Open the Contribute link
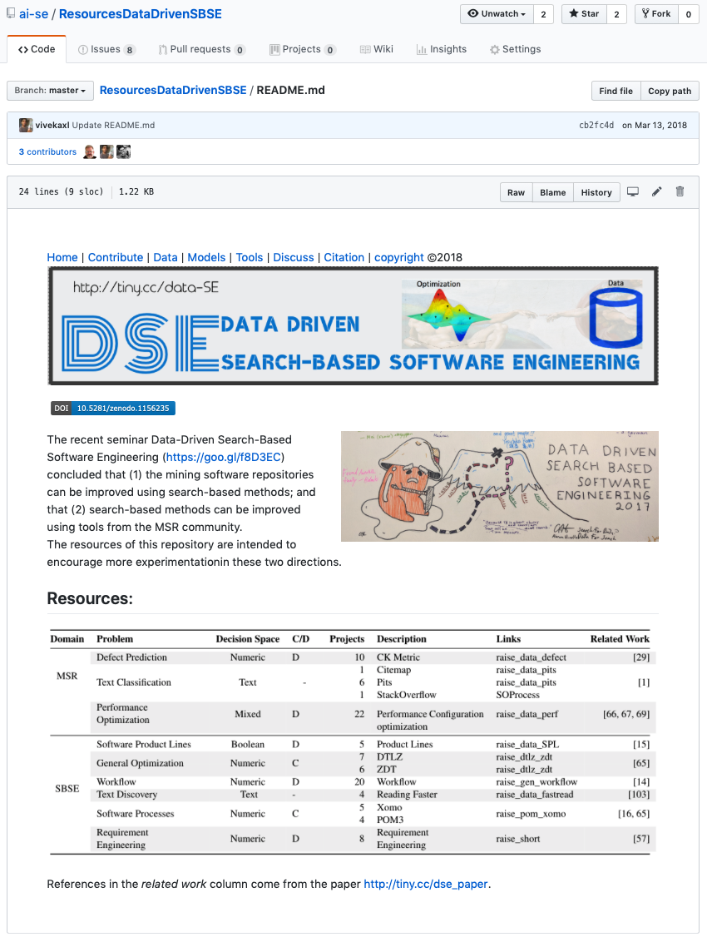Viewport: 707px width, 942px height. tap(116, 257)
